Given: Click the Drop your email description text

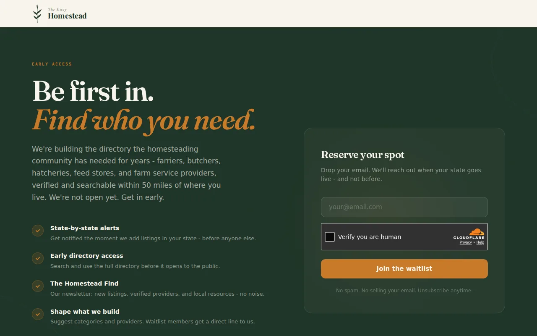Looking at the screenshot, I should (401, 174).
